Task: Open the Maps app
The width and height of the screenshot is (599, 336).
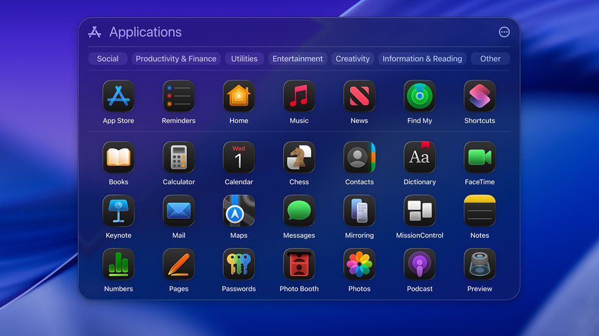Action: (x=238, y=211)
